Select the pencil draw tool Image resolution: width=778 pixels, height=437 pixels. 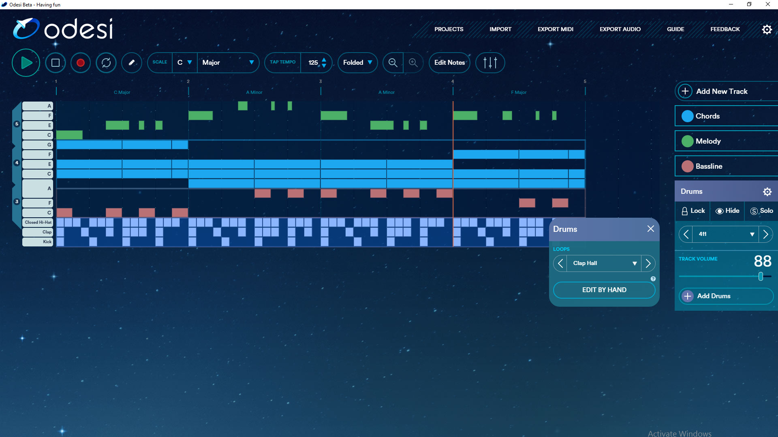[x=131, y=63]
